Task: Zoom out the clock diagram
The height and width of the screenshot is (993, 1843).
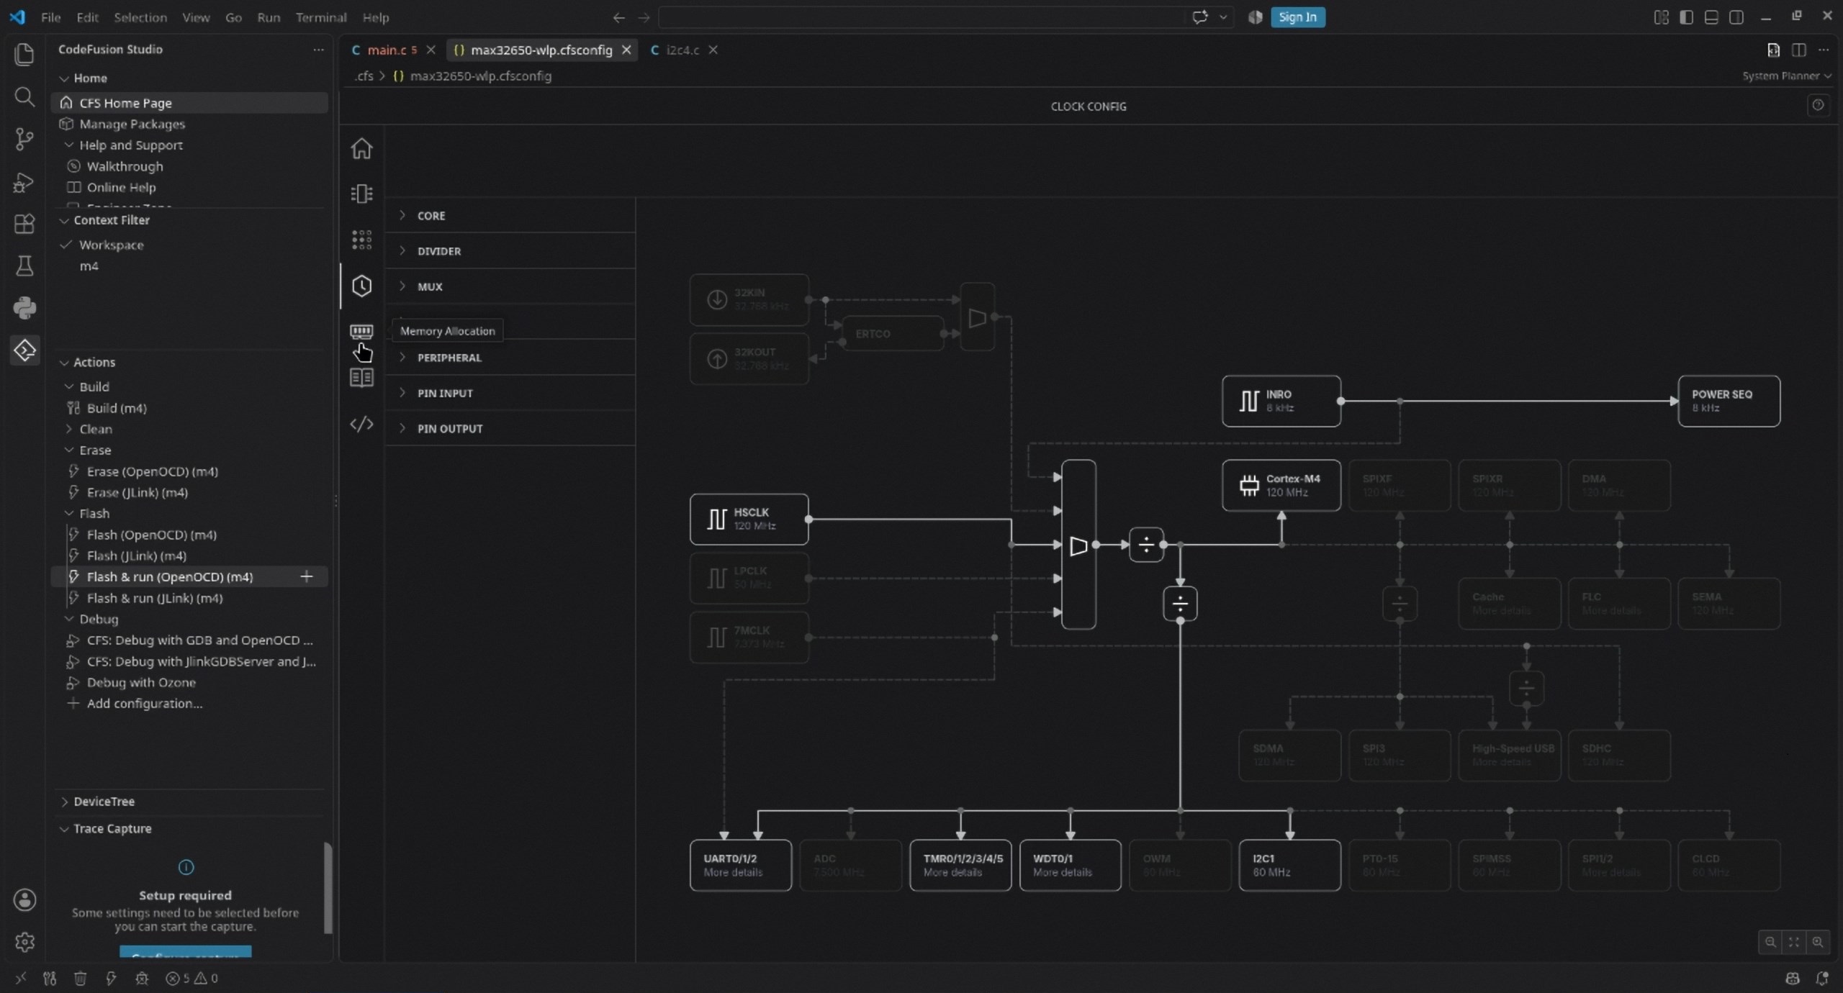Action: (1770, 942)
